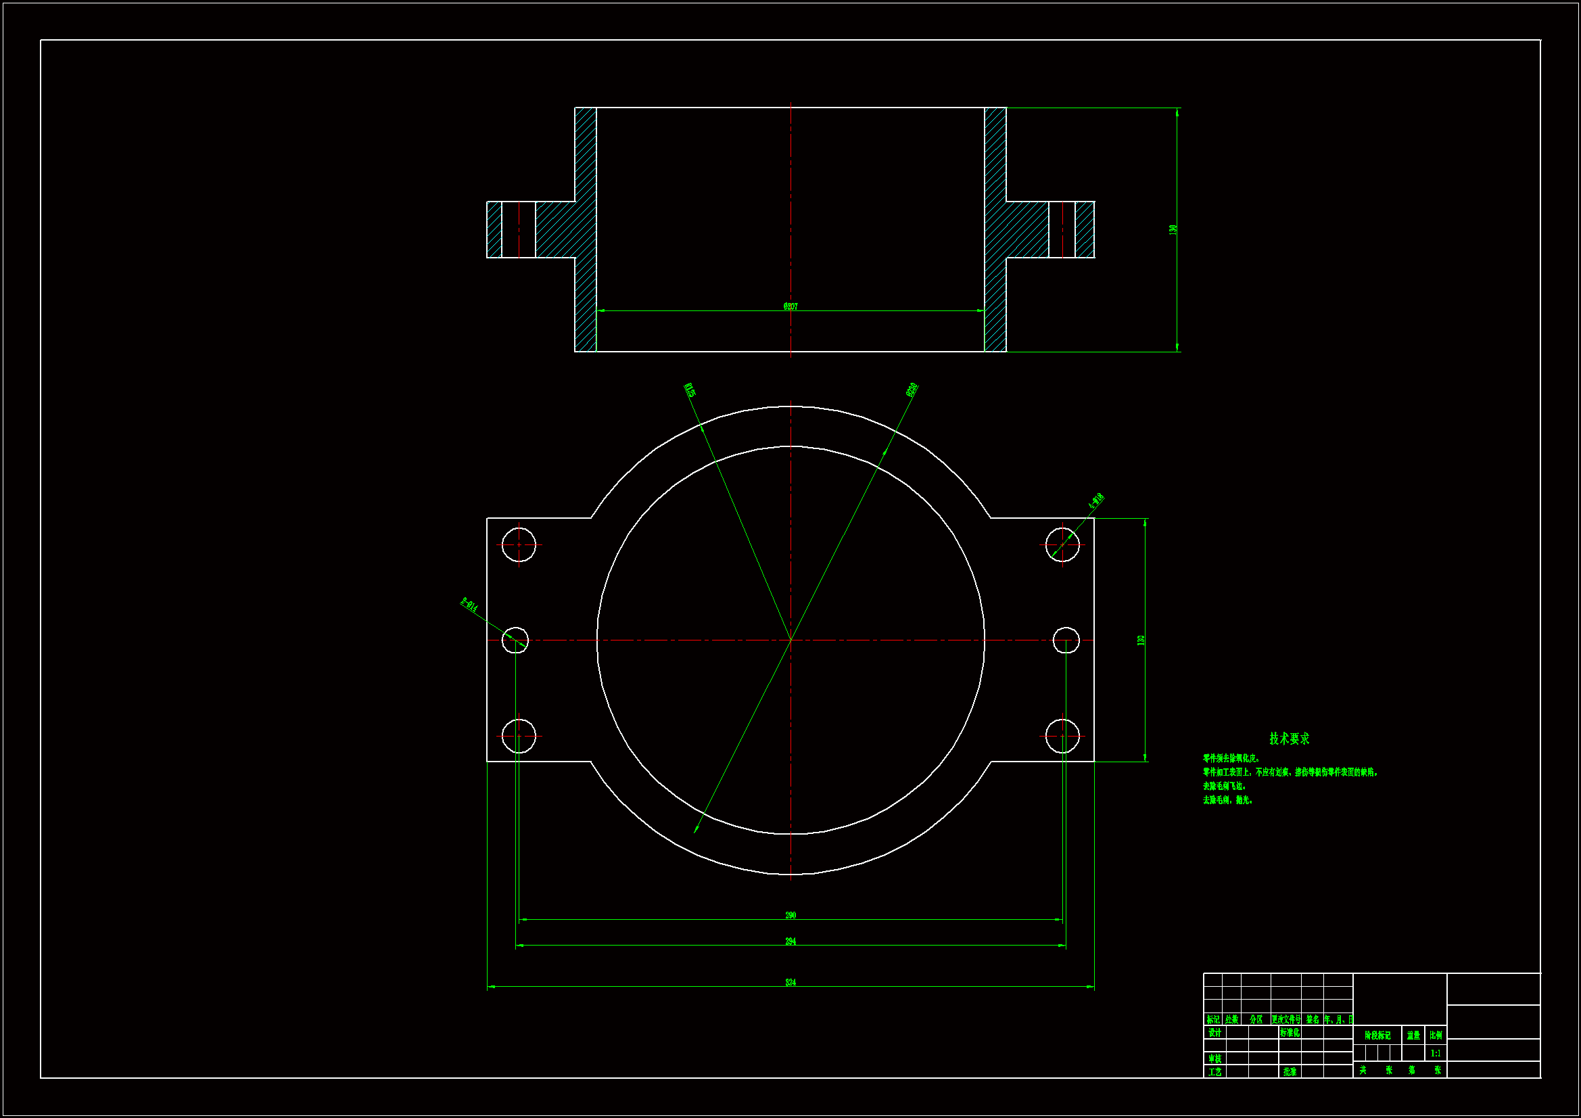1581x1118 pixels.
Task: Click the 290 horizontal dimension text
Action: coord(790,916)
